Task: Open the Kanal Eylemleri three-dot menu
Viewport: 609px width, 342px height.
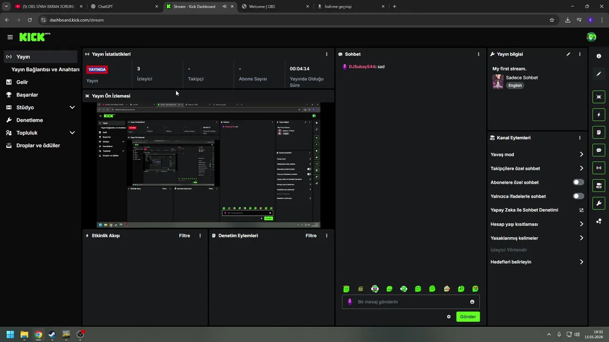Action: point(580,138)
